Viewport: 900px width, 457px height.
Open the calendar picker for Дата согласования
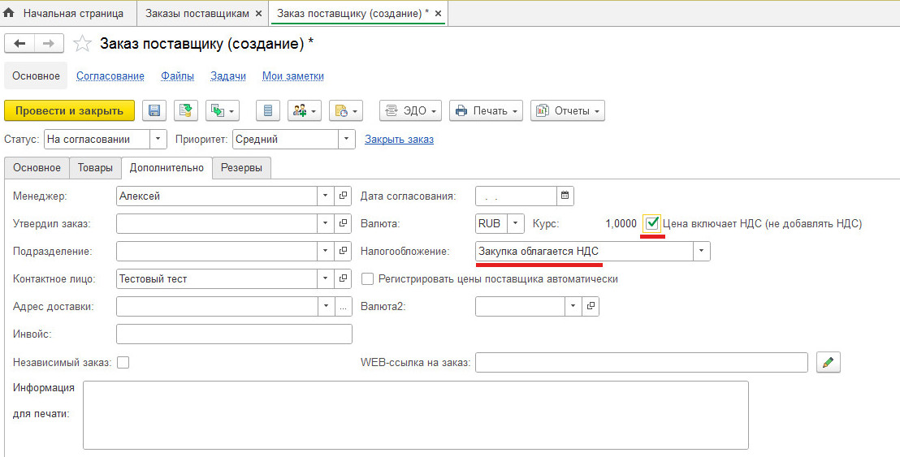565,196
